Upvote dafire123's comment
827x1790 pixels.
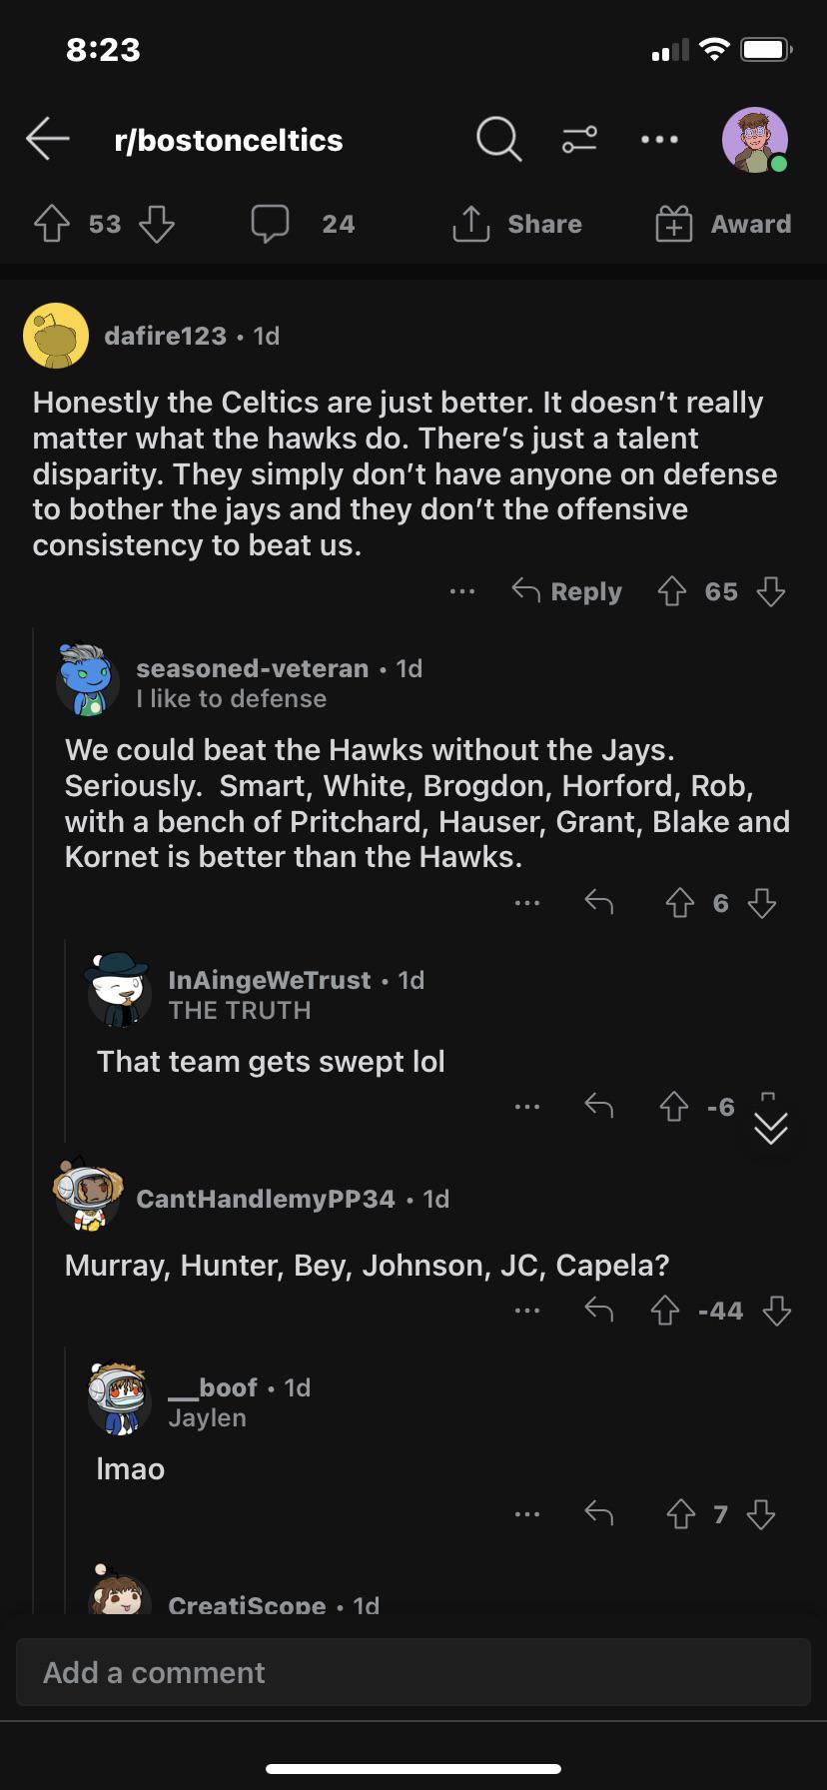pos(672,591)
